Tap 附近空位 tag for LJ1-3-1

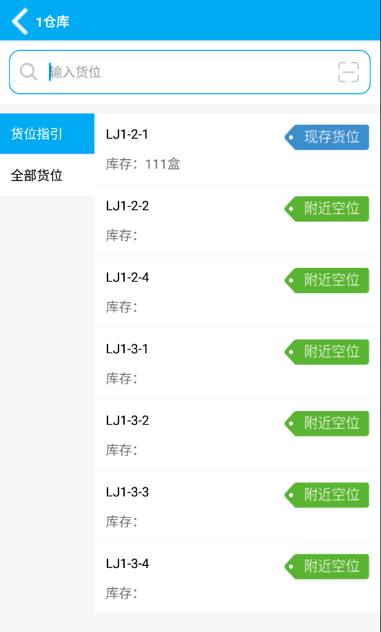(x=327, y=352)
